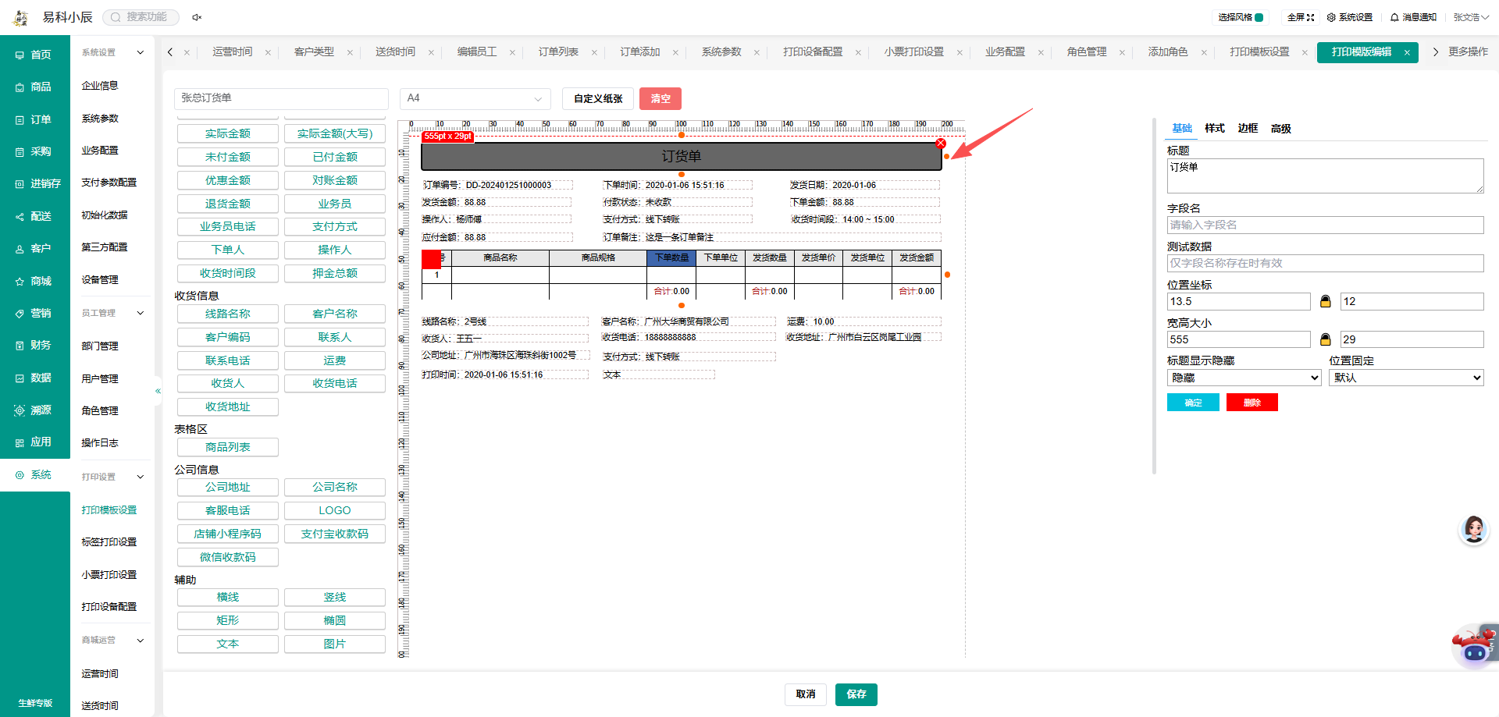Add the LOGO element
1499x717 pixels.
click(x=335, y=510)
